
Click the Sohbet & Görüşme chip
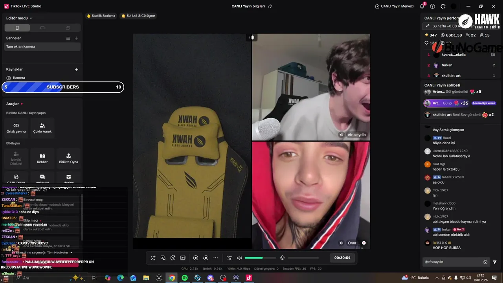click(138, 16)
